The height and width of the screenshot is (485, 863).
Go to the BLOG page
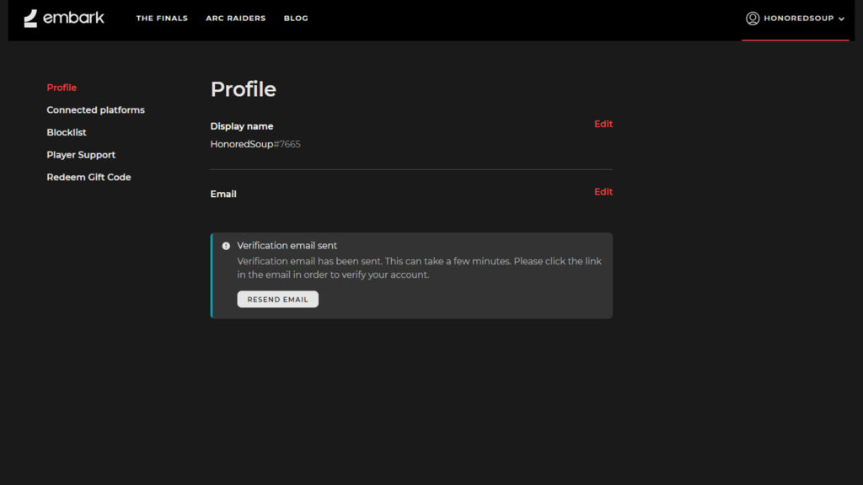[x=296, y=19]
